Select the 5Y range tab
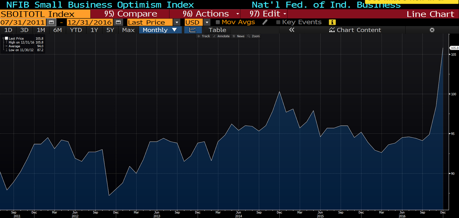Viewport: 459px width, 218px height. pyautogui.click(x=110, y=30)
